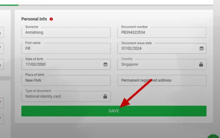Edit the Place of birth field New-York

[x=66, y=80]
